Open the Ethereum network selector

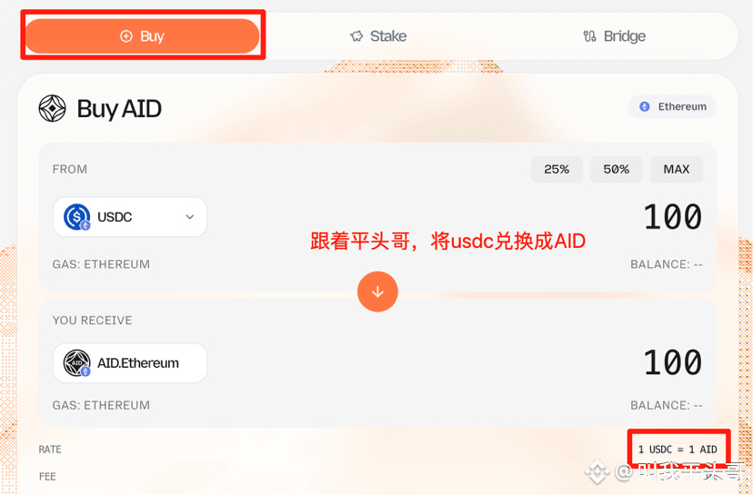pos(672,106)
